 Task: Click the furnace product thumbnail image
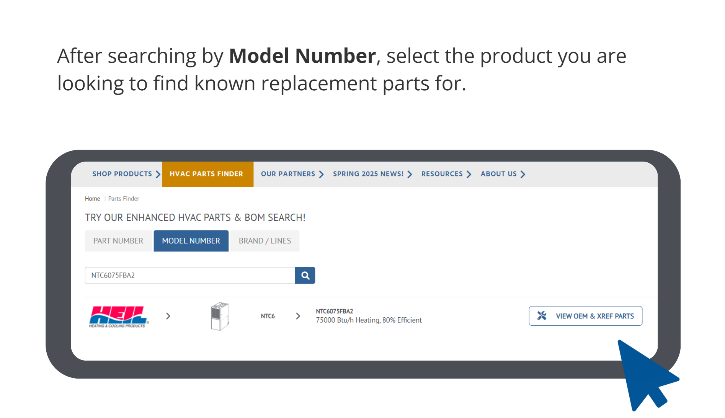(219, 316)
